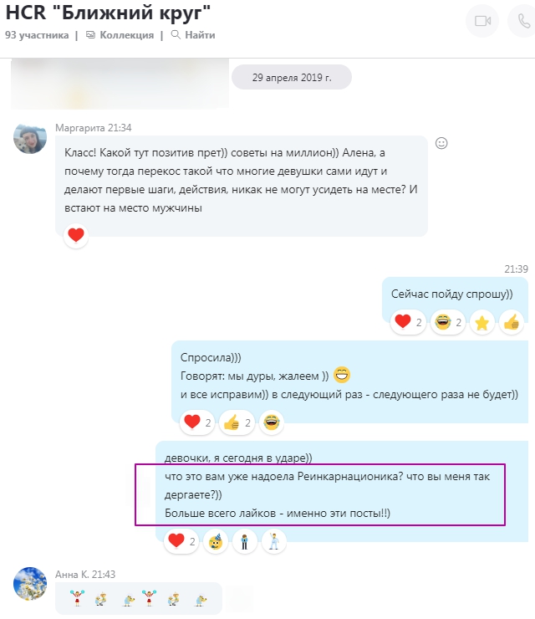Open the Коллекция gallery
This screenshot has height=619, width=535.
(x=120, y=35)
